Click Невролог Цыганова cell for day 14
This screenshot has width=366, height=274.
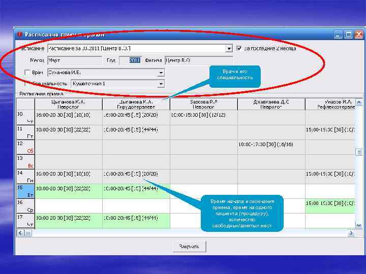tap(69, 177)
